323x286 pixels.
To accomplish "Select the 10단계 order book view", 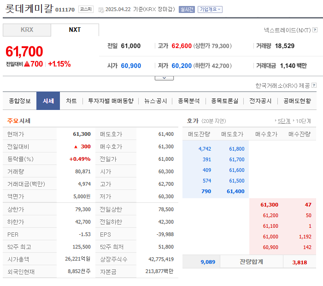I will (x=303, y=121).
